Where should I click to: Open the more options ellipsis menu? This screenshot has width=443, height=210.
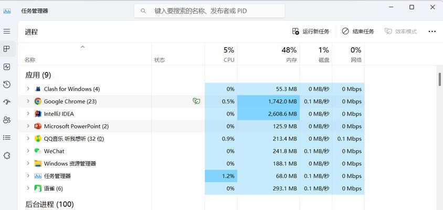pyautogui.click(x=432, y=31)
